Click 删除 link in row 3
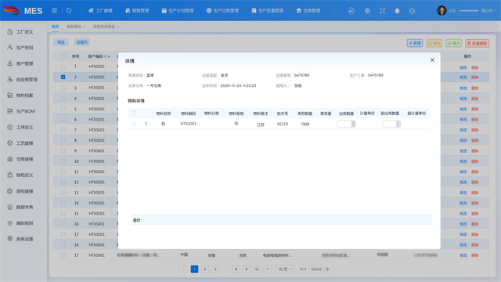This screenshot has height=282, width=501. point(475,89)
